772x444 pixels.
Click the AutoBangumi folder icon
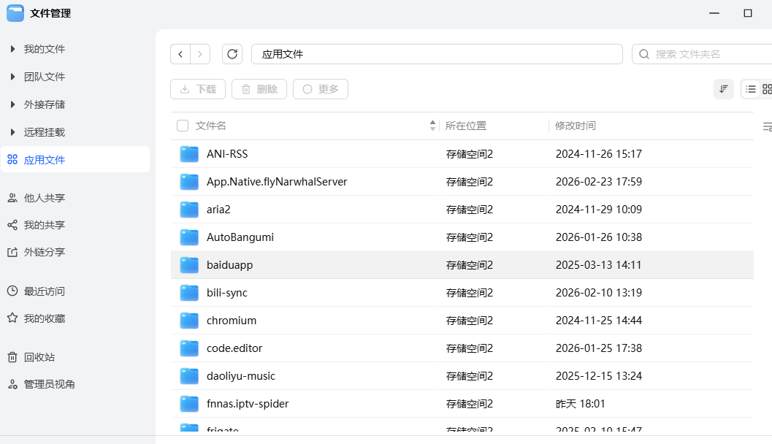point(189,237)
